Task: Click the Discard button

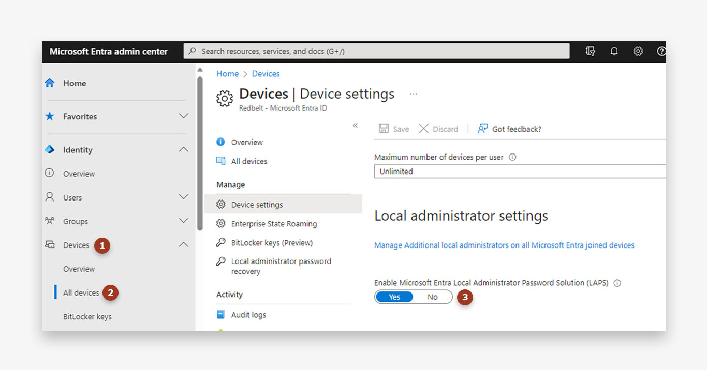Action: point(438,129)
